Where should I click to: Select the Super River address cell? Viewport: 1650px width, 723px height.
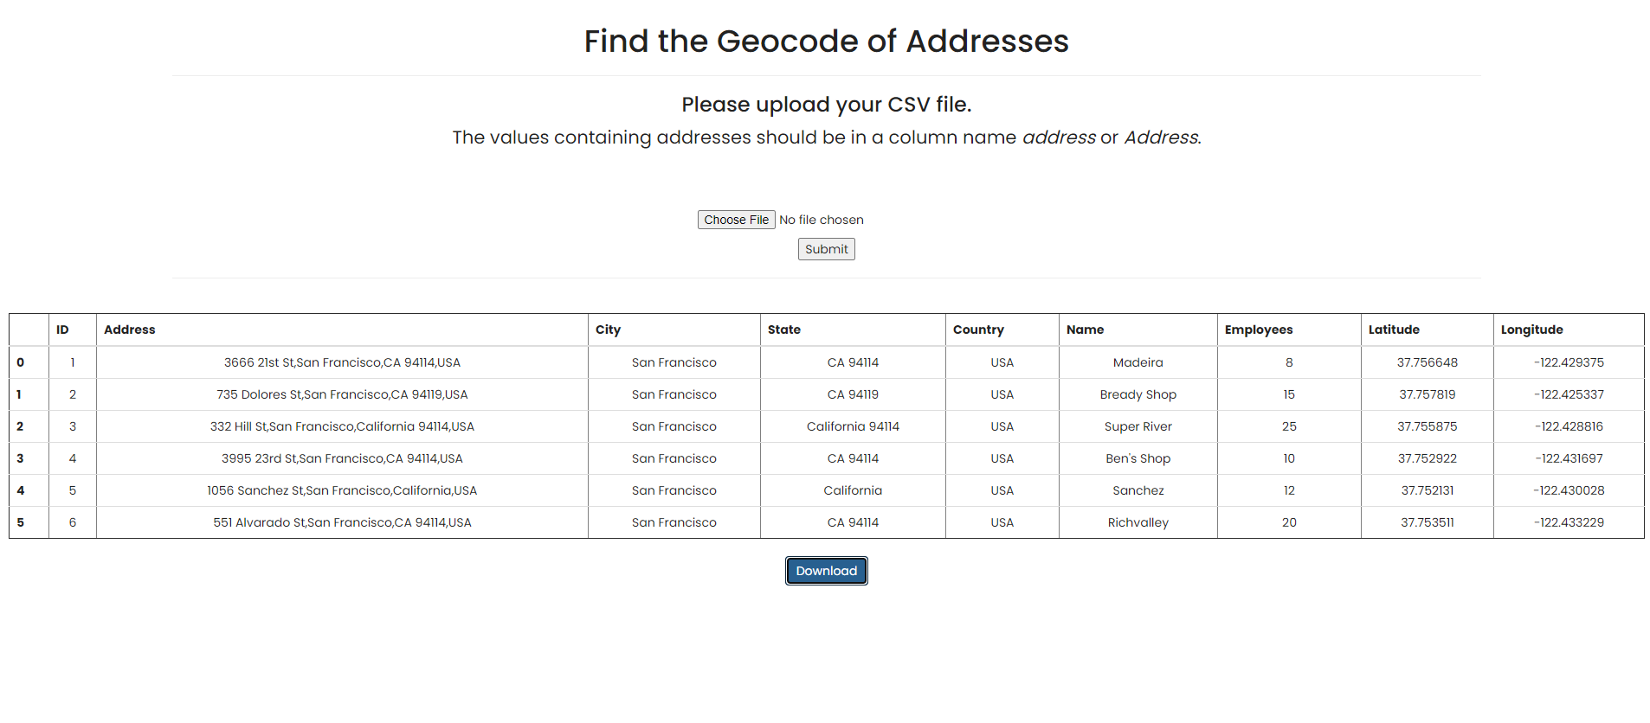click(x=344, y=426)
